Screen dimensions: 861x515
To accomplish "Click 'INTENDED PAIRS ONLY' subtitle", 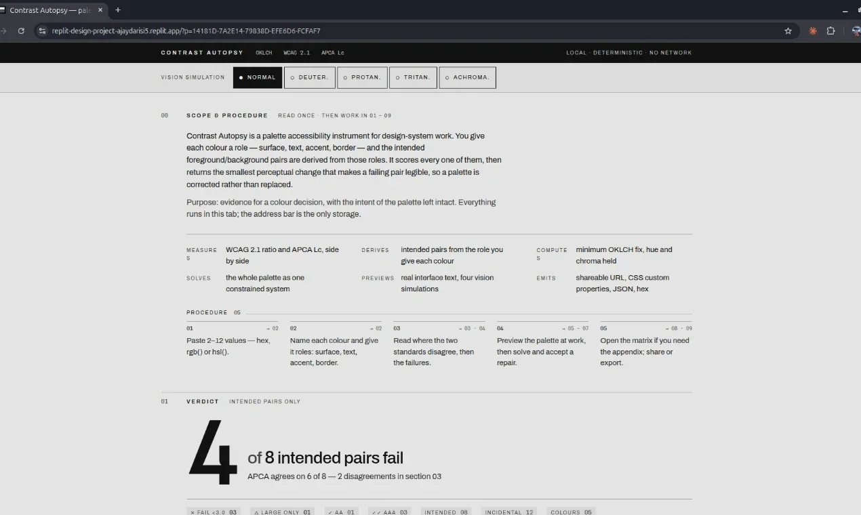I will pyautogui.click(x=264, y=401).
